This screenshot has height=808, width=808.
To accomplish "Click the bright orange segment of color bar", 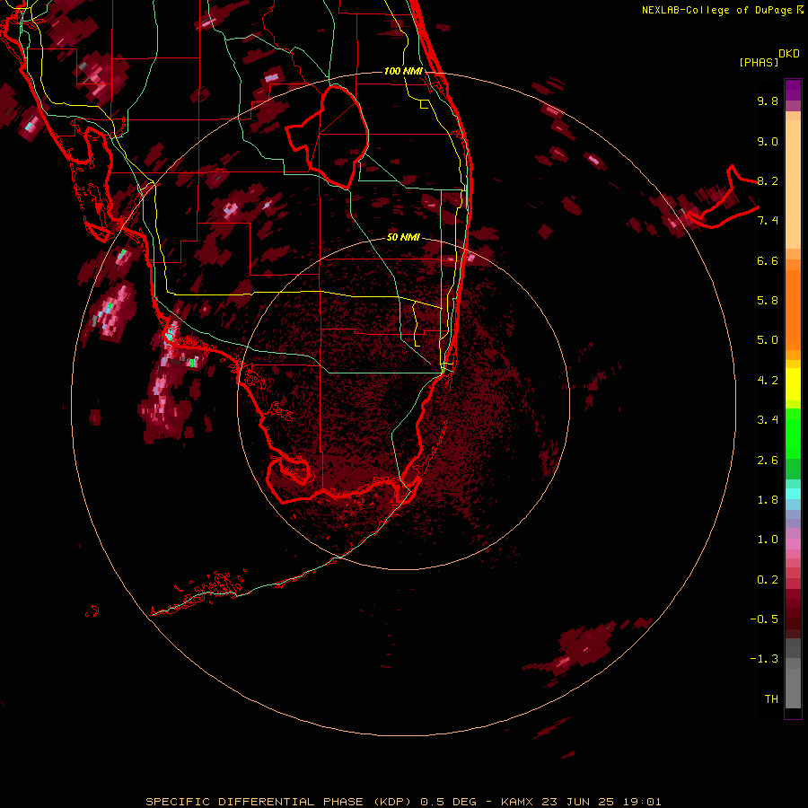I will pyautogui.click(x=793, y=310).
